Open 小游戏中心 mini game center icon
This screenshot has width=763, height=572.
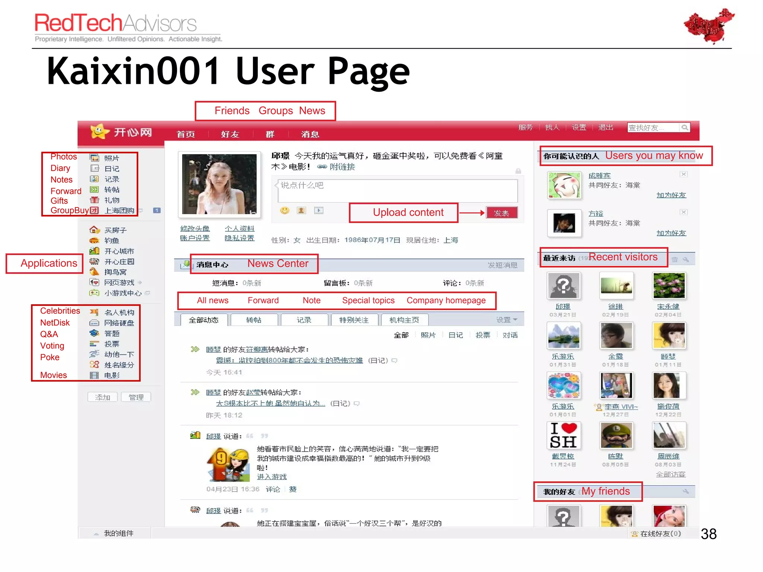[x=94, y=293]
